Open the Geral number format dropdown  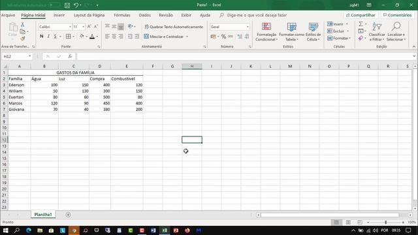(248, 27)
